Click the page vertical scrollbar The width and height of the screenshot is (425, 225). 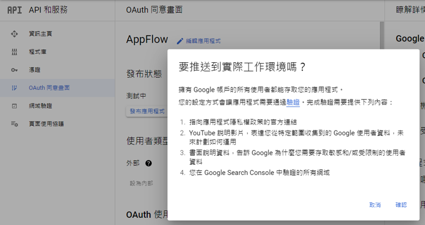point(382,35)
